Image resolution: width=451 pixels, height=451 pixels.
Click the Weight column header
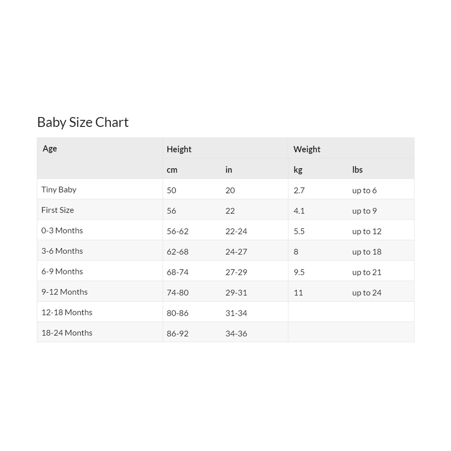click(x=307, y=149)
